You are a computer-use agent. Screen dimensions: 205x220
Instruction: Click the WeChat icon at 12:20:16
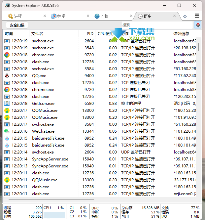click(x=7, y=131)
